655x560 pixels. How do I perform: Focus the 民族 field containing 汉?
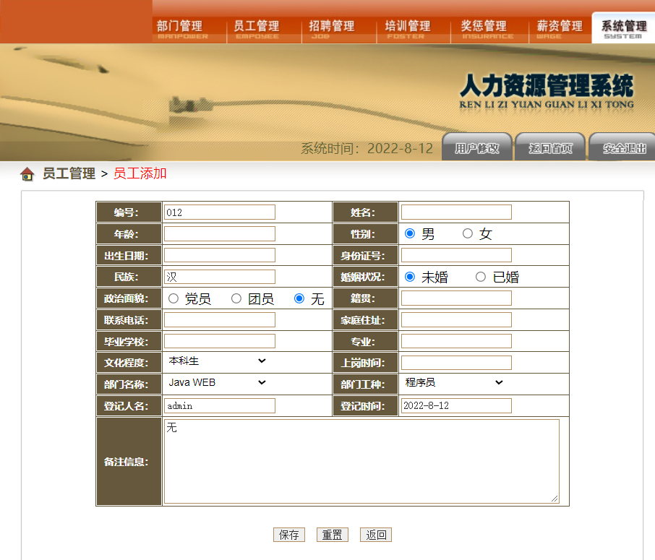(220, 277)
